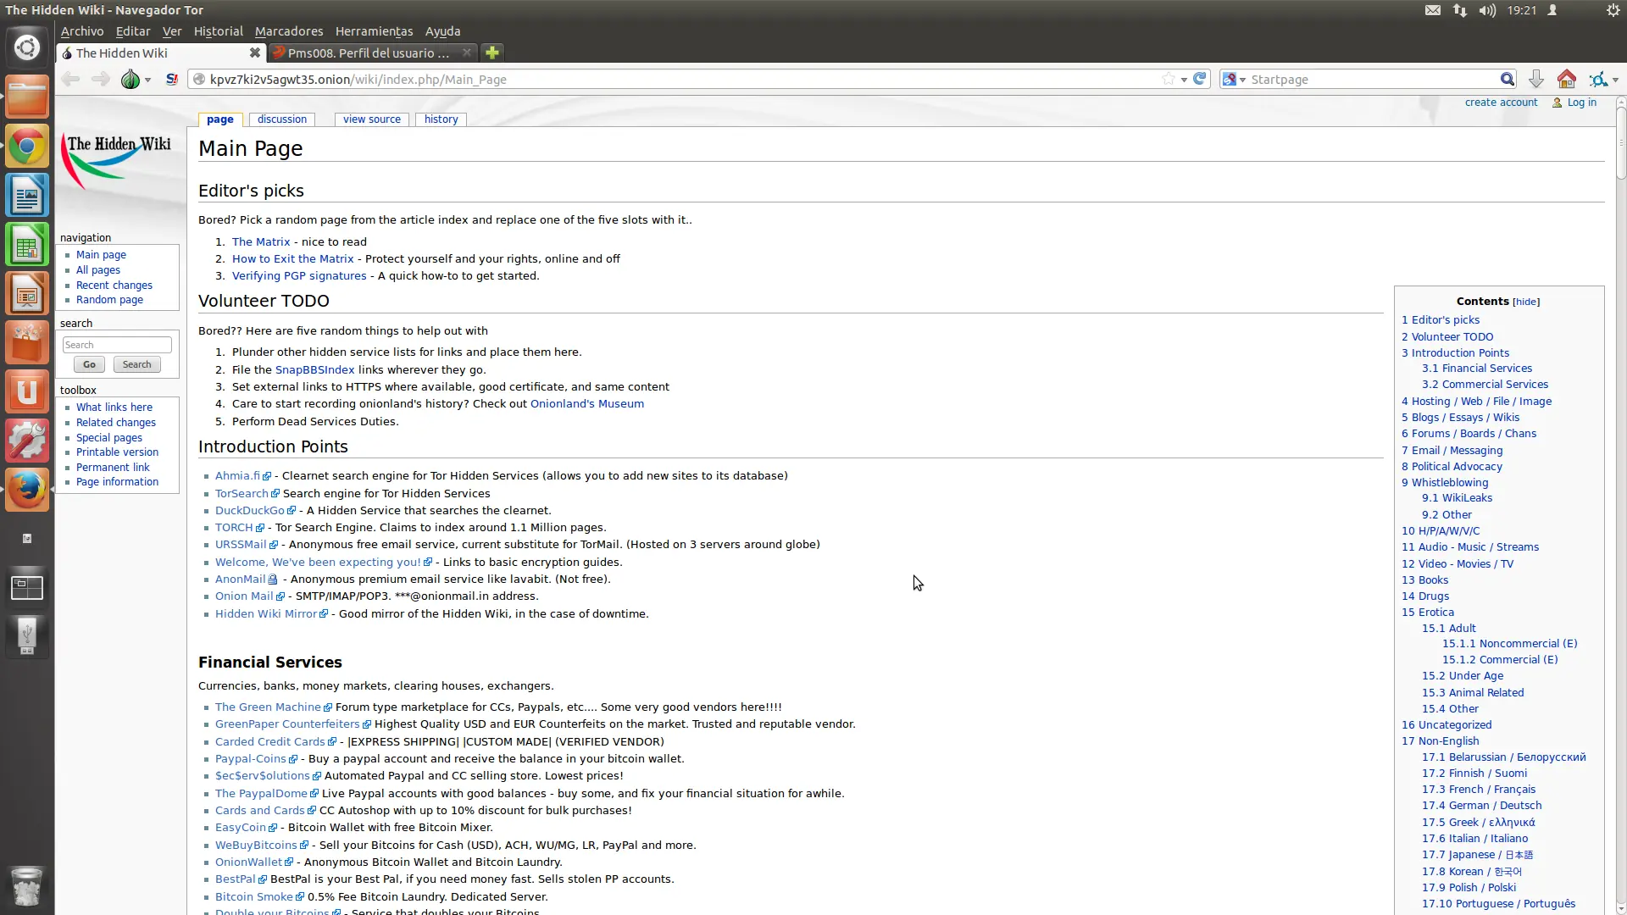Open the mail indicator in the top panel
The image size is (1627, 915).
1432,10
